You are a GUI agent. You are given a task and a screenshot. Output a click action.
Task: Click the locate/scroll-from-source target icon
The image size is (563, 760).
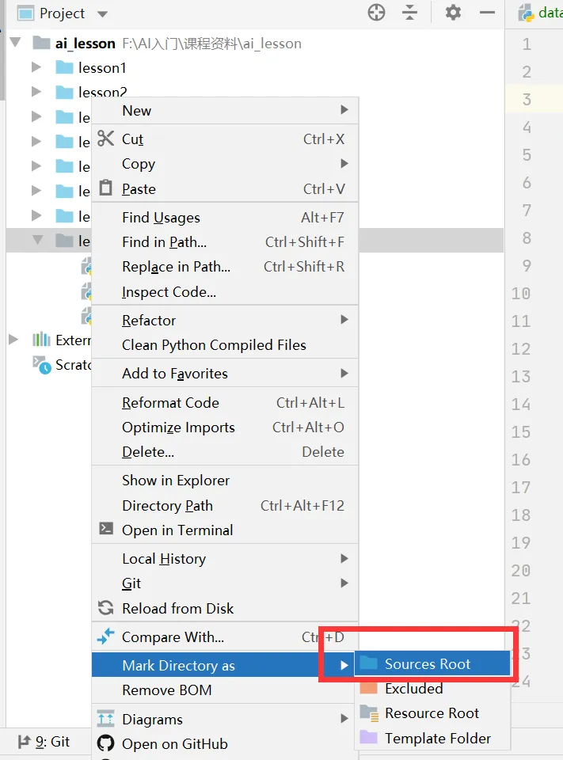(x=376, y=13)
